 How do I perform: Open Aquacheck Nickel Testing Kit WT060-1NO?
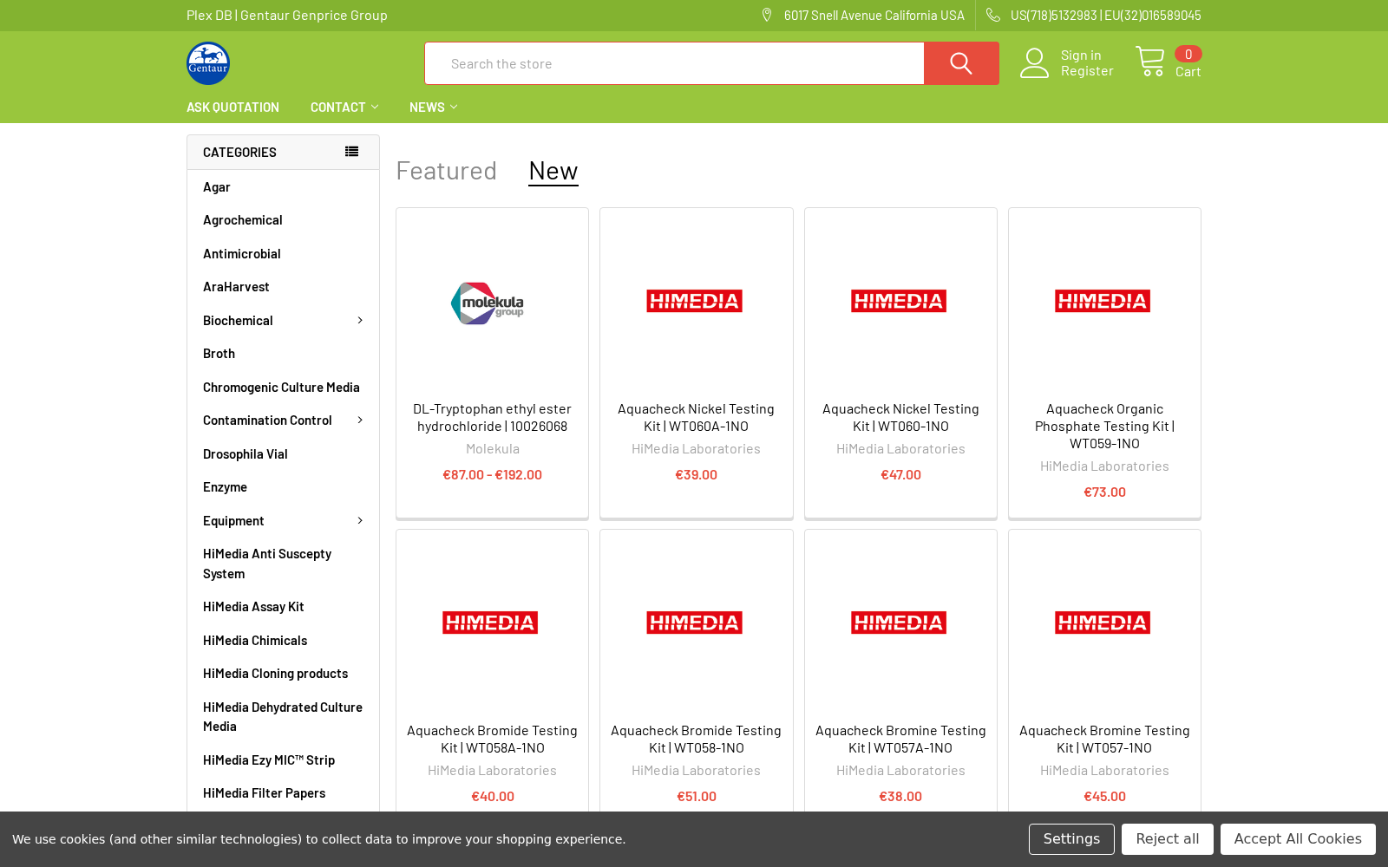coord(900,418)
